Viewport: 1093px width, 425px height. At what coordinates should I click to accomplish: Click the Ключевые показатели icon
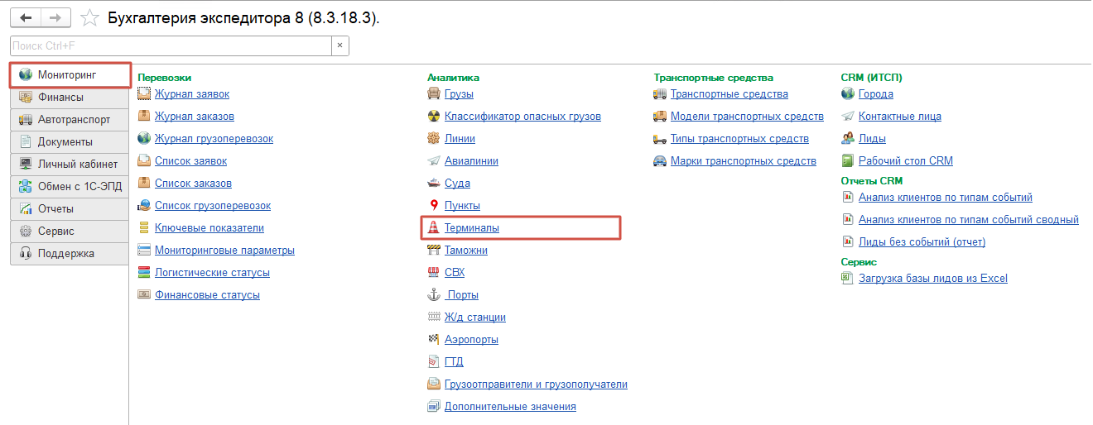tap(144, 227)
